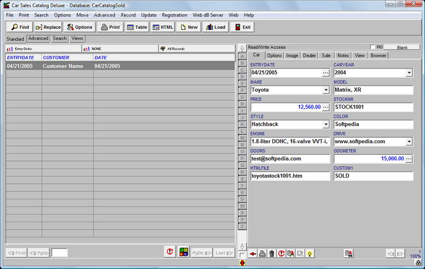The height and width of the screenshot is (269, 425).
Task: Open the ODOMETER ellipsis button
Action: click(409, 158)
